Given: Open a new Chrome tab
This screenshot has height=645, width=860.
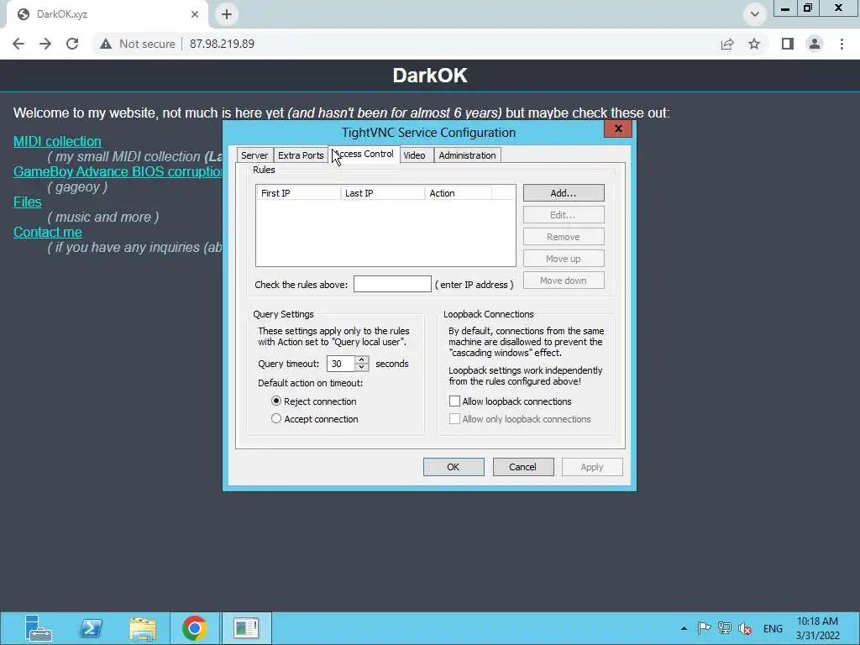Looking at the screenshot, I should click(x=227, y=14).
